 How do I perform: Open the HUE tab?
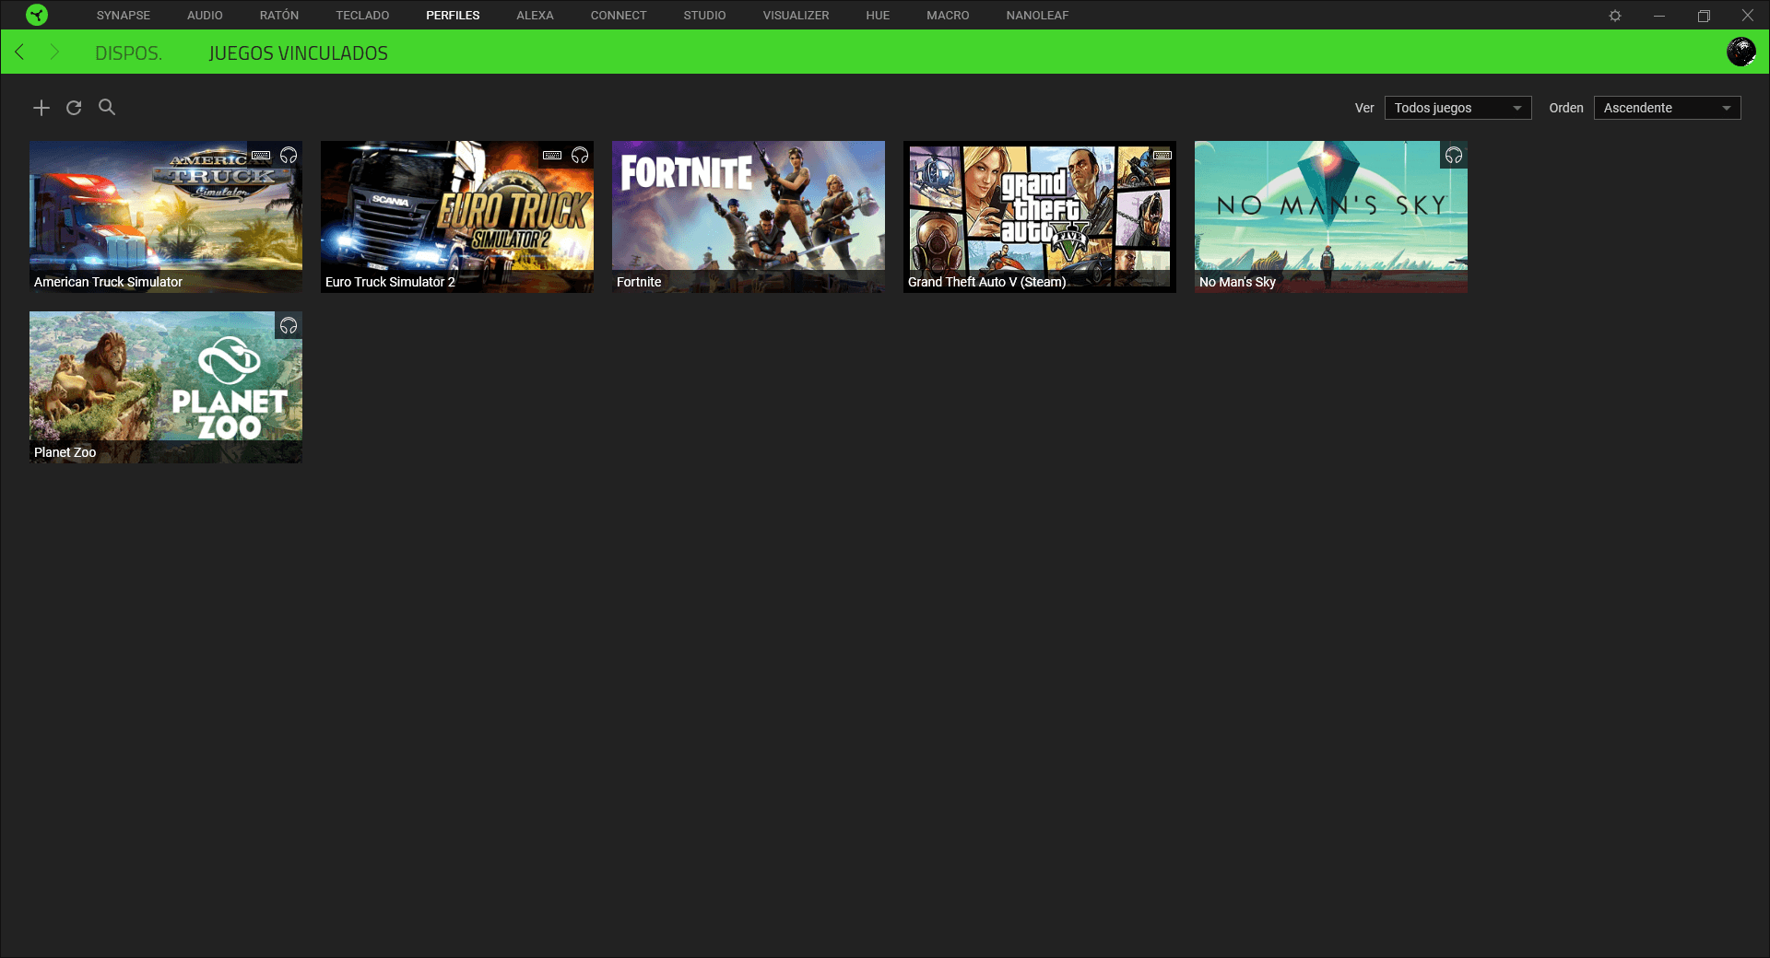point(878,16)
